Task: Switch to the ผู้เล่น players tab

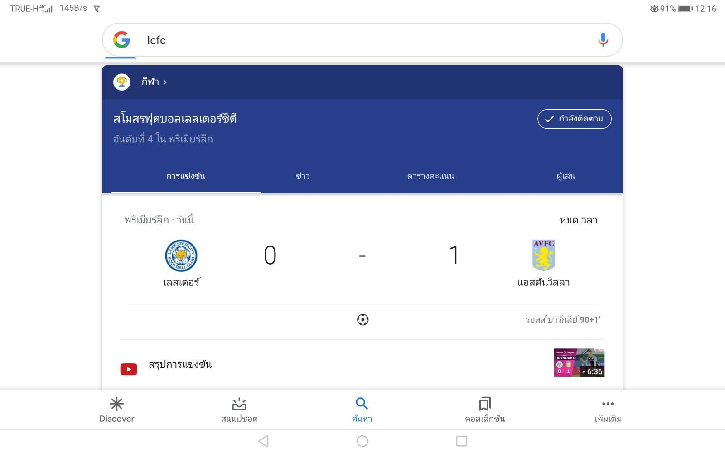Action: click(566, 176)
